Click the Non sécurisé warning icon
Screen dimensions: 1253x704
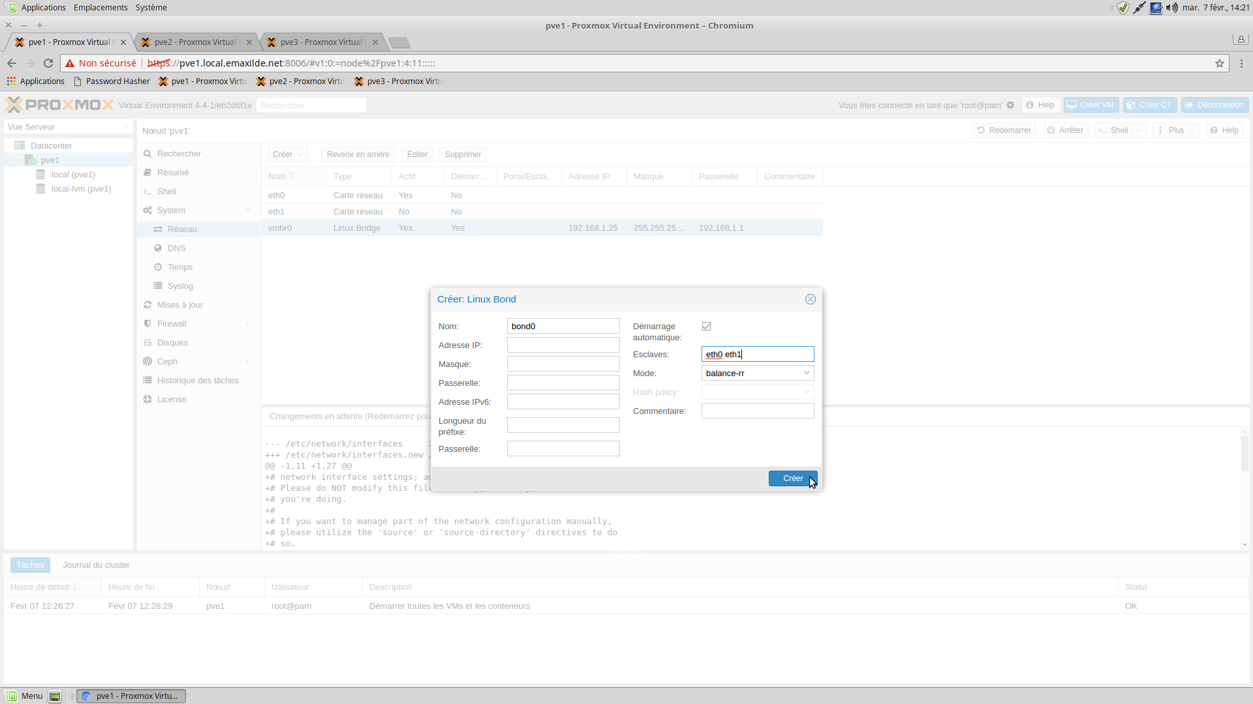click(70, 63)
